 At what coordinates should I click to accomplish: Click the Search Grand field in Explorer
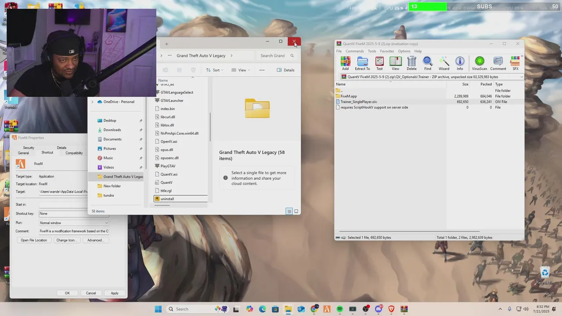277,56
